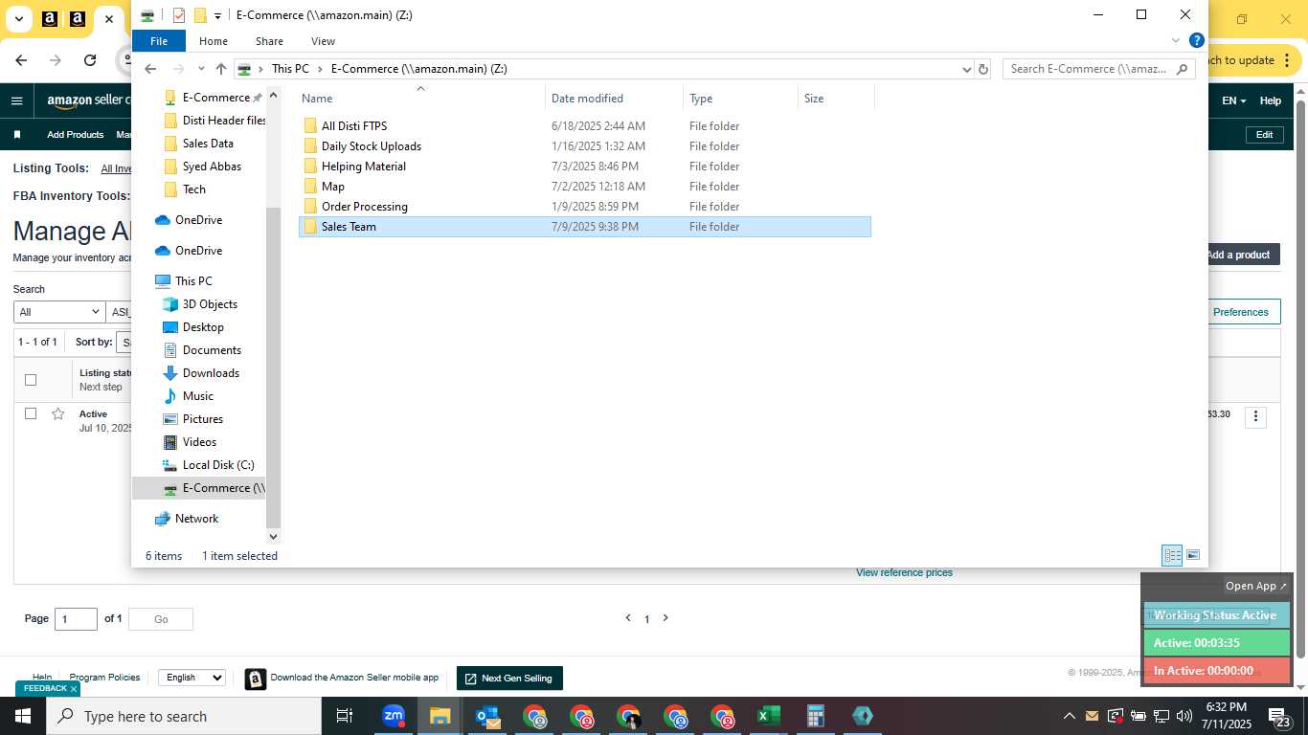
Task: Open address bar history dropdown
Action: point(966,69)
